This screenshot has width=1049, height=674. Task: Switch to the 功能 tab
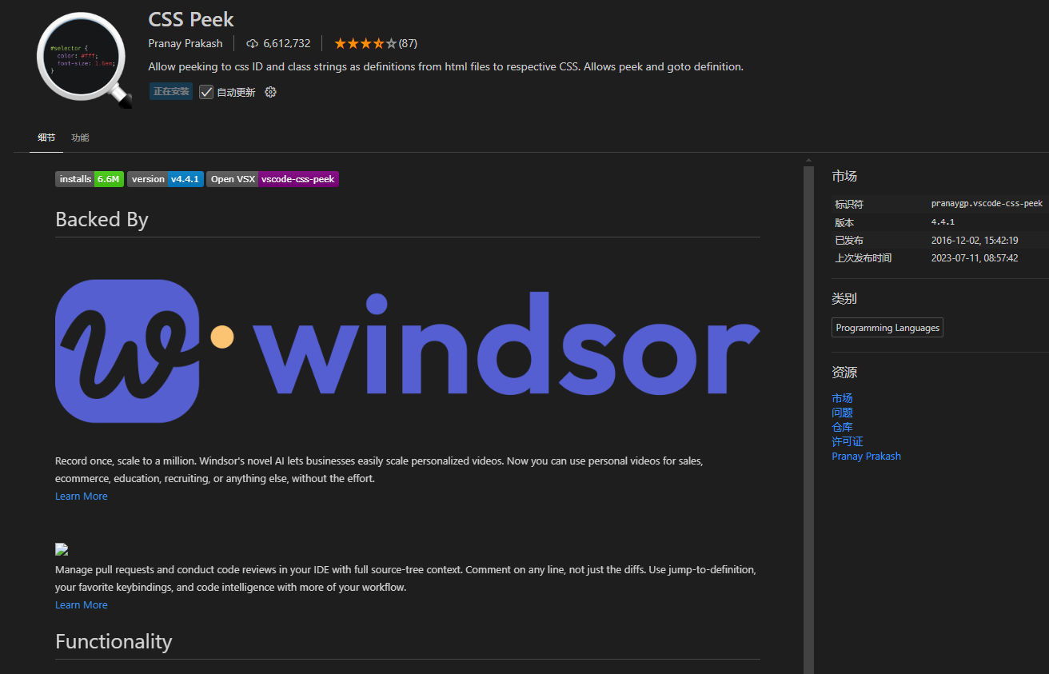pos(80,138)
